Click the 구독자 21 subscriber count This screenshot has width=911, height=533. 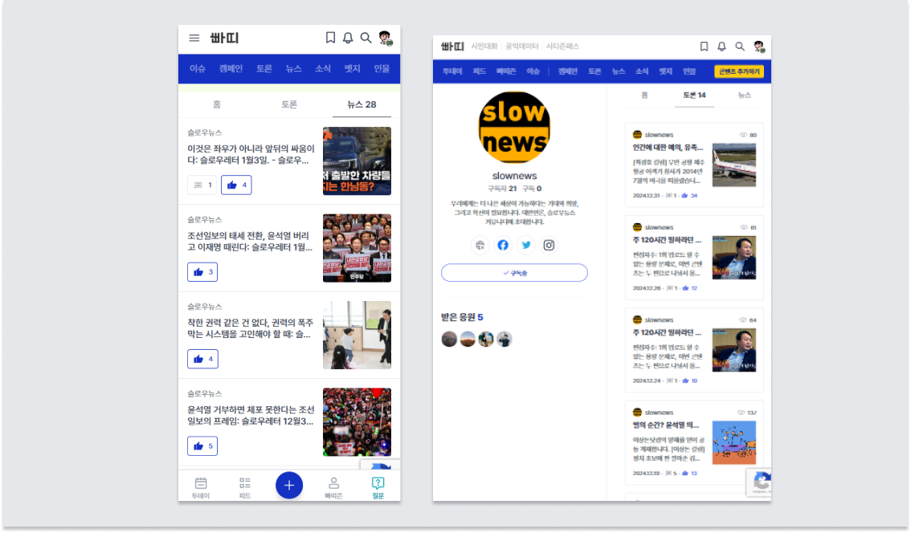point(502,189)
